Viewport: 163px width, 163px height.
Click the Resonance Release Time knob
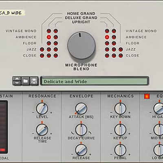click(42, 130)
